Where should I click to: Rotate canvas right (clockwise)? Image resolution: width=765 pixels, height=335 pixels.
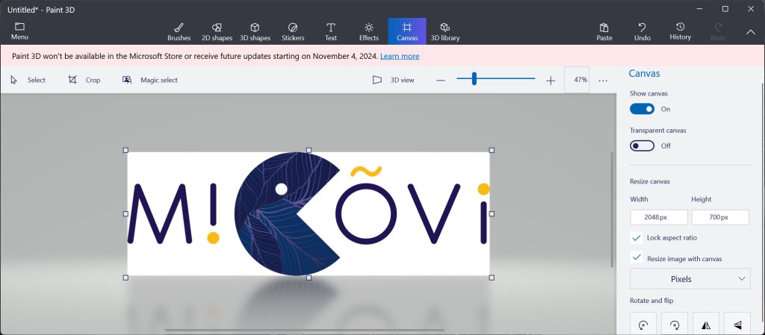tap(675, 325)
